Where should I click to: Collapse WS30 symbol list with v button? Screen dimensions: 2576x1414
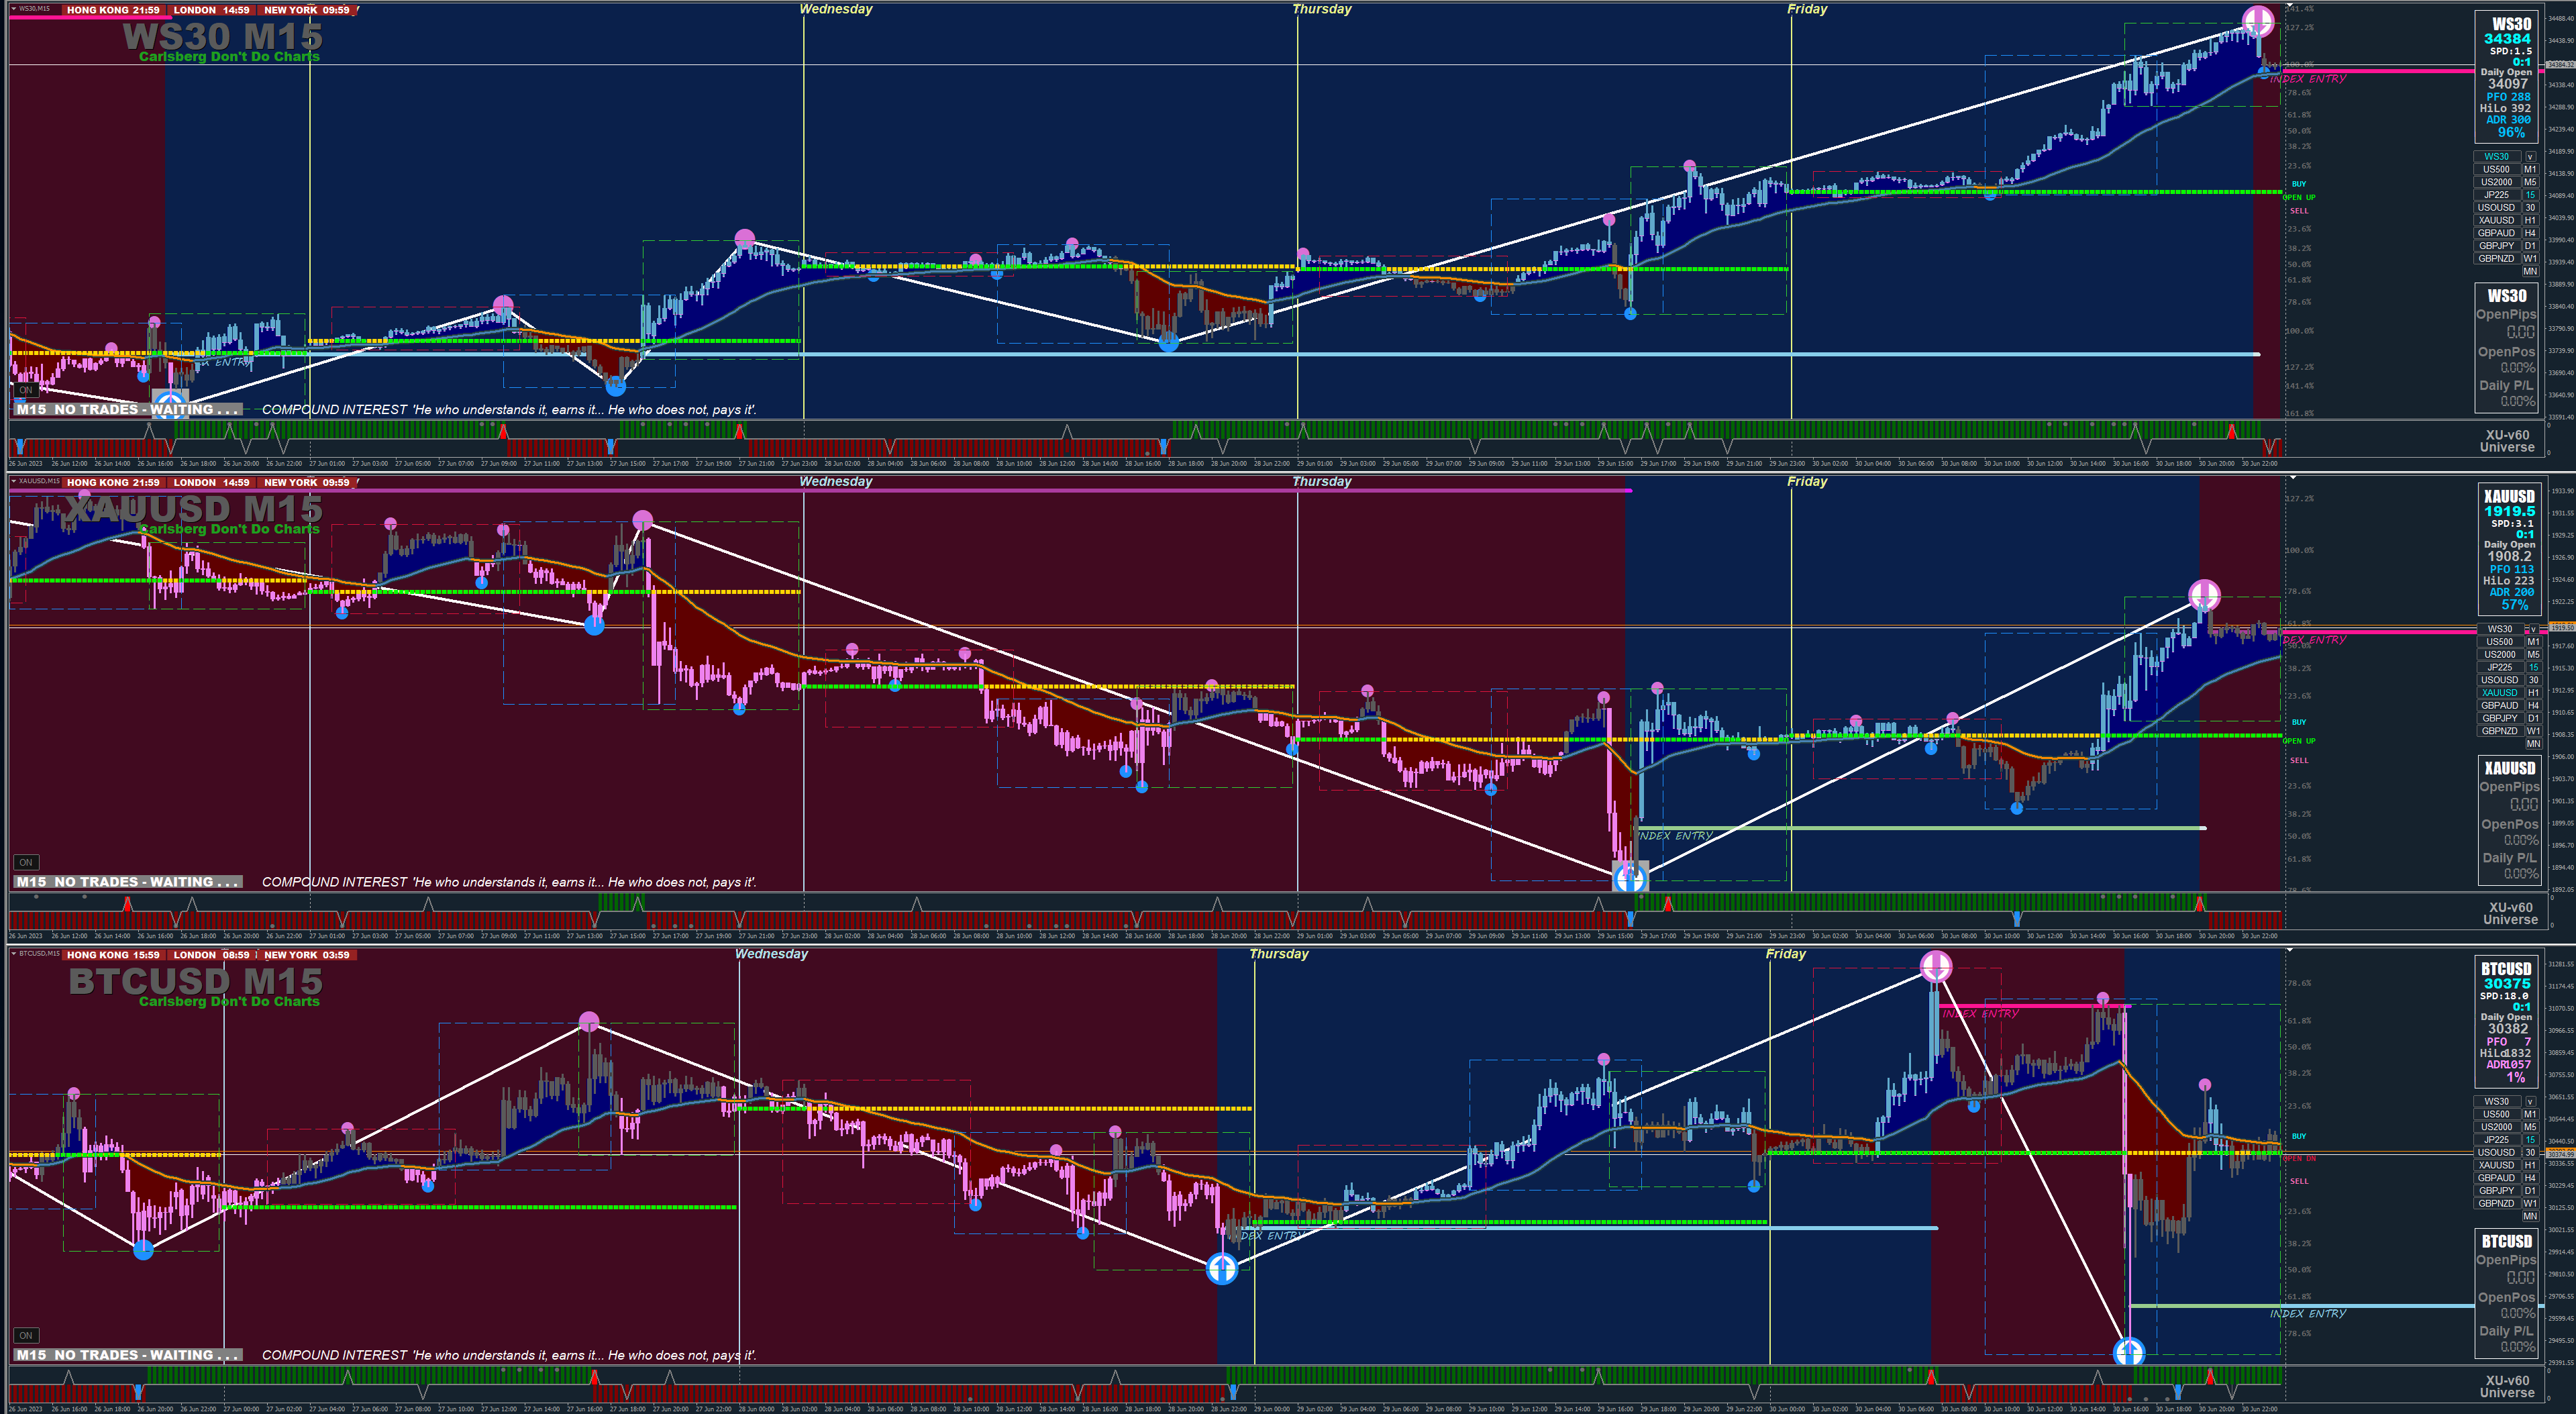[x=2530, y=156]
